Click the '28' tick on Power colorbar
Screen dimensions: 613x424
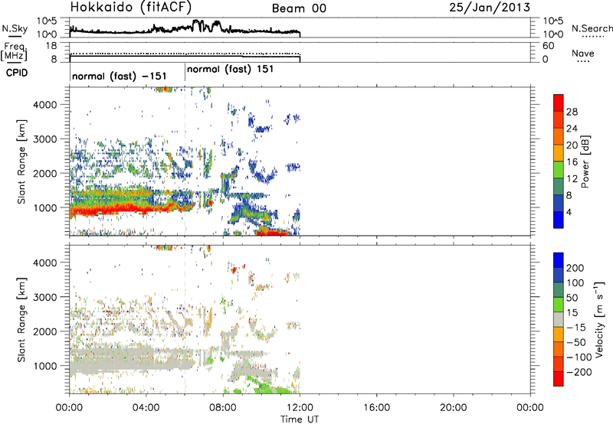pos(572,112)
